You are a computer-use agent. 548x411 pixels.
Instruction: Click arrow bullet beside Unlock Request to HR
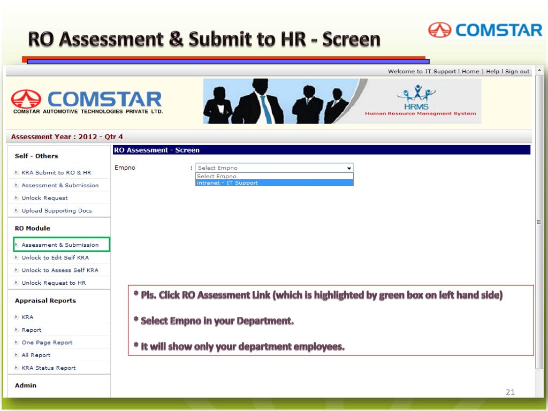[16, 283]
